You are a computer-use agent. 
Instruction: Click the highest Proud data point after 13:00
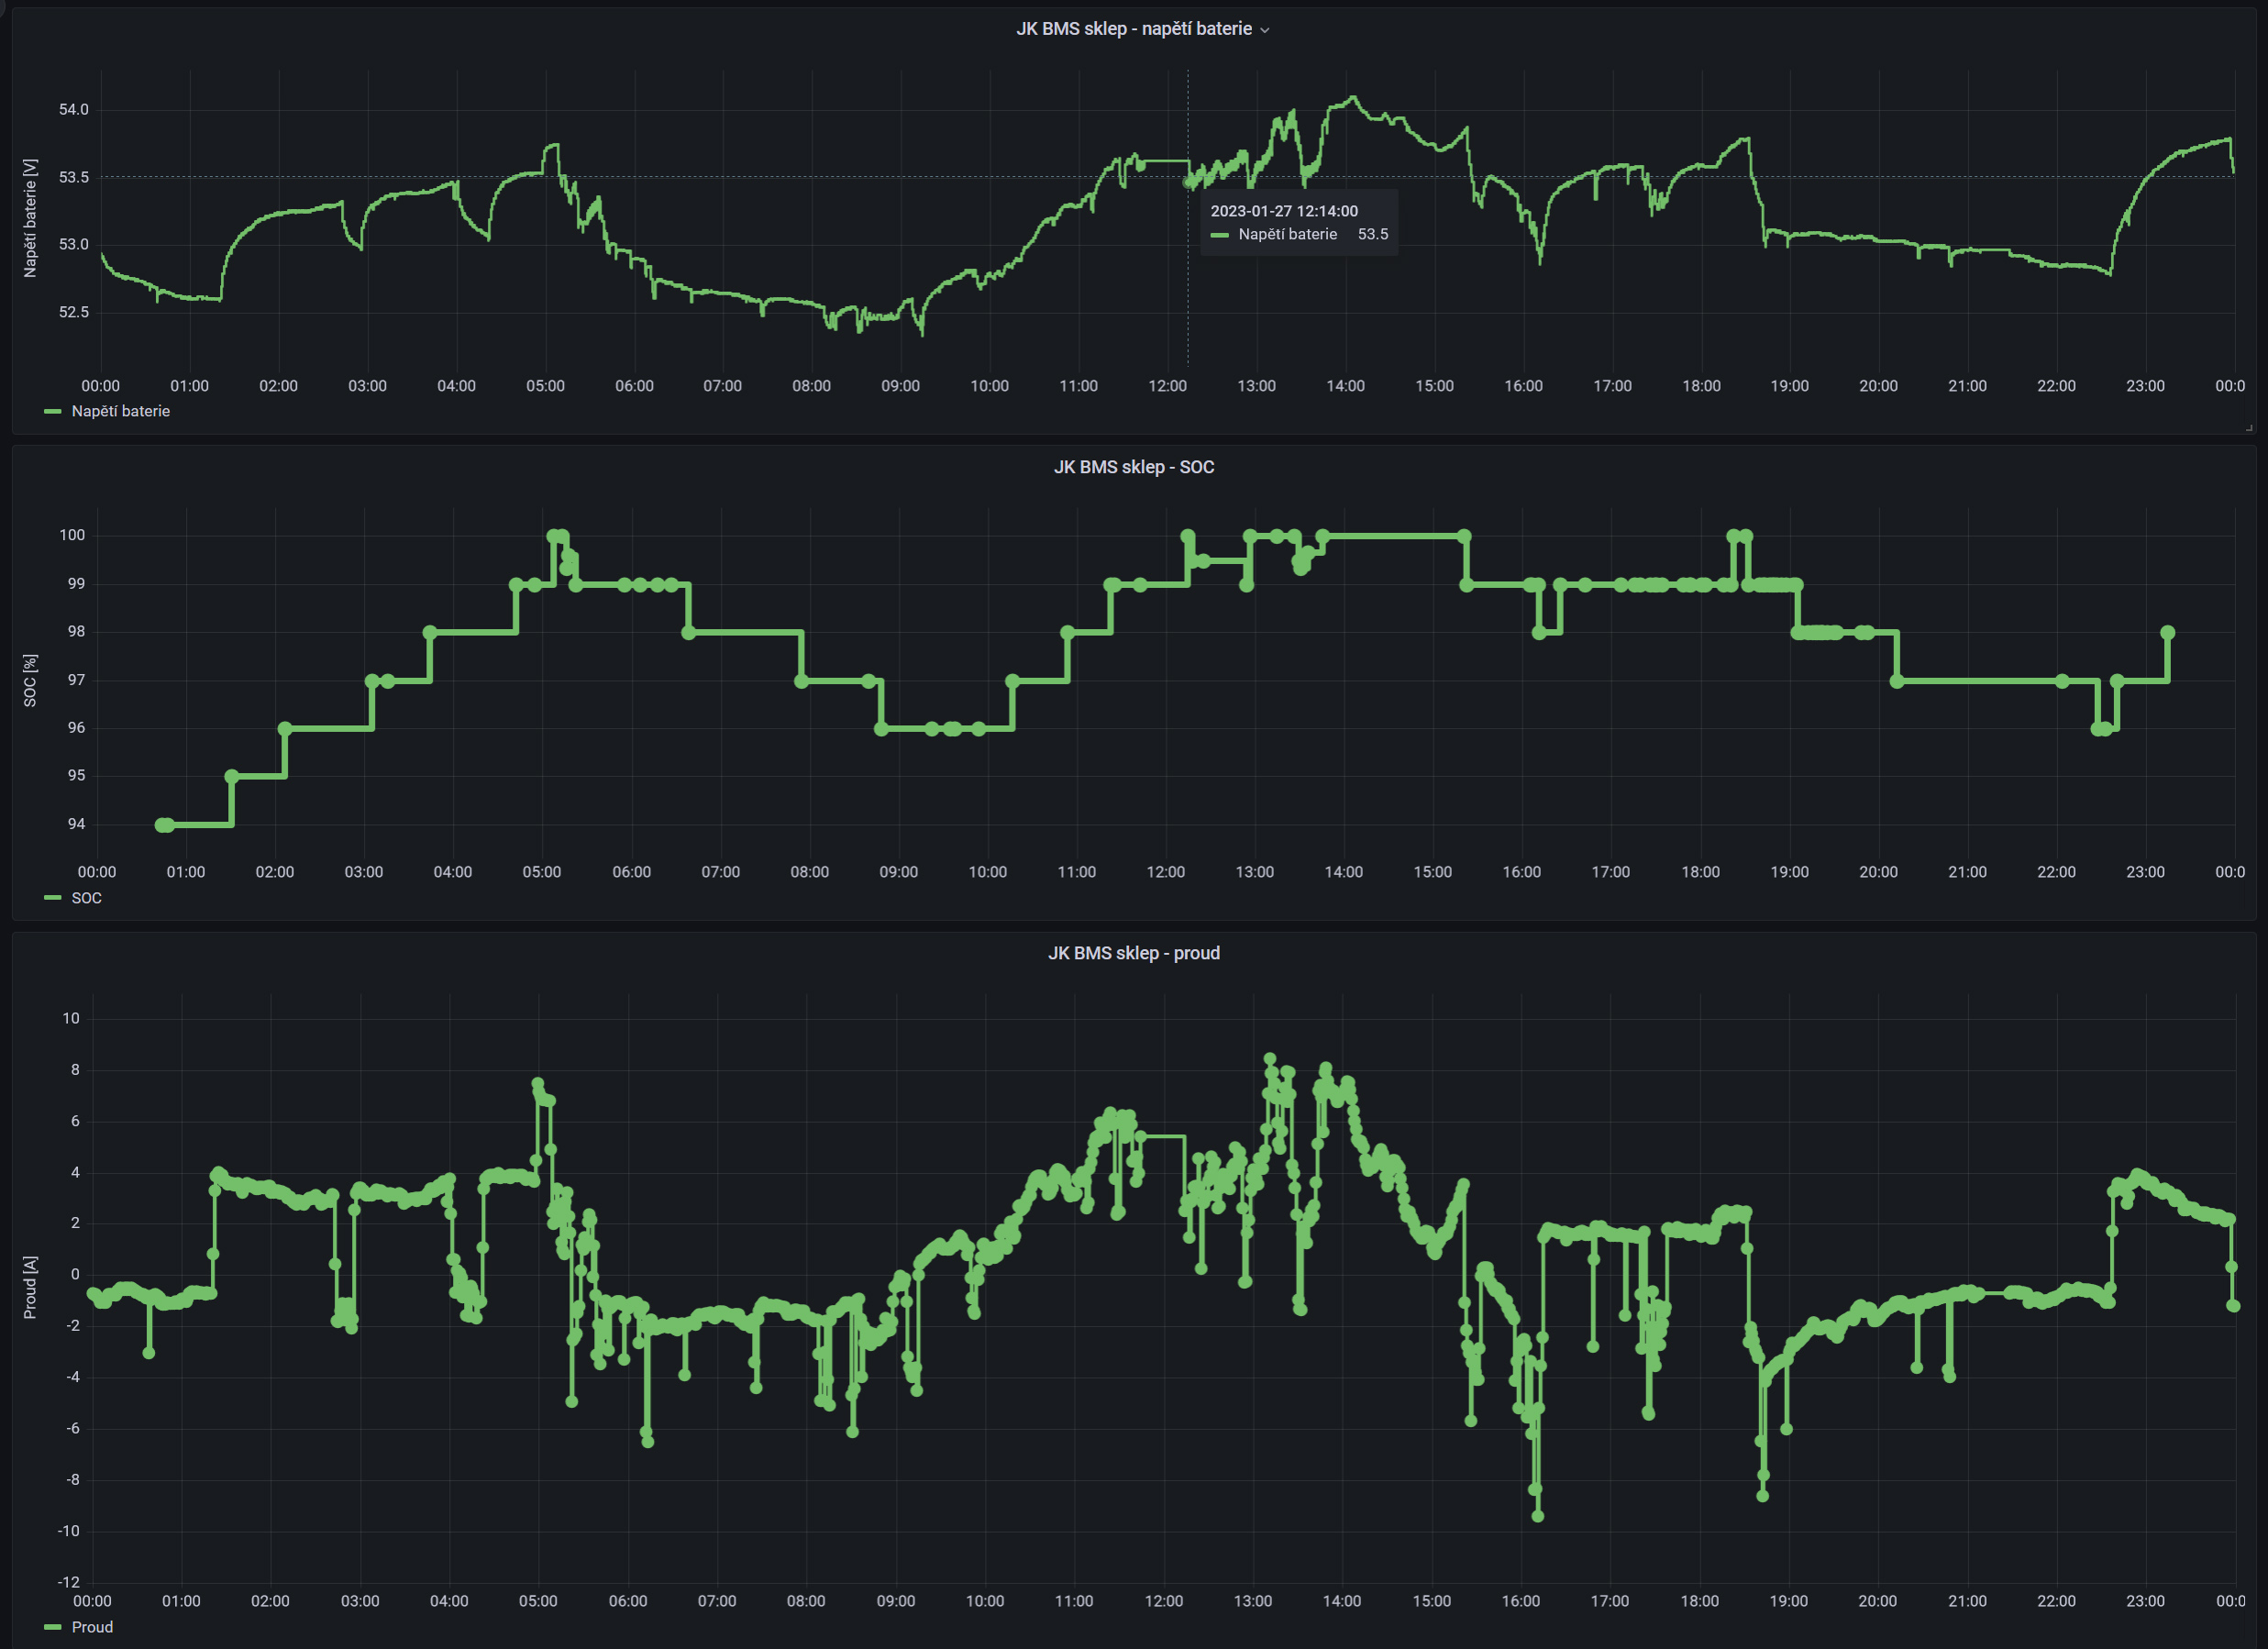click(1270, 1058)
